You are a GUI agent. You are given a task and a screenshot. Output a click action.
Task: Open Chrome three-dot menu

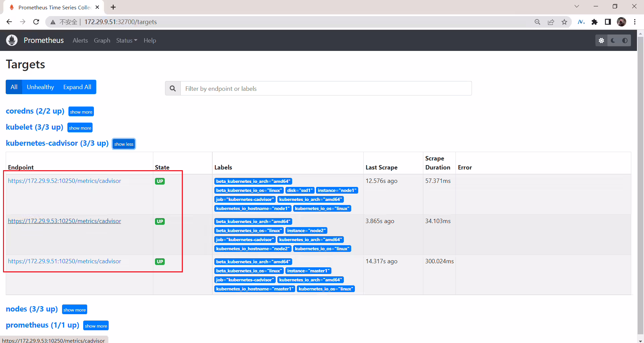pyautogui.click(x=635, y=22)
